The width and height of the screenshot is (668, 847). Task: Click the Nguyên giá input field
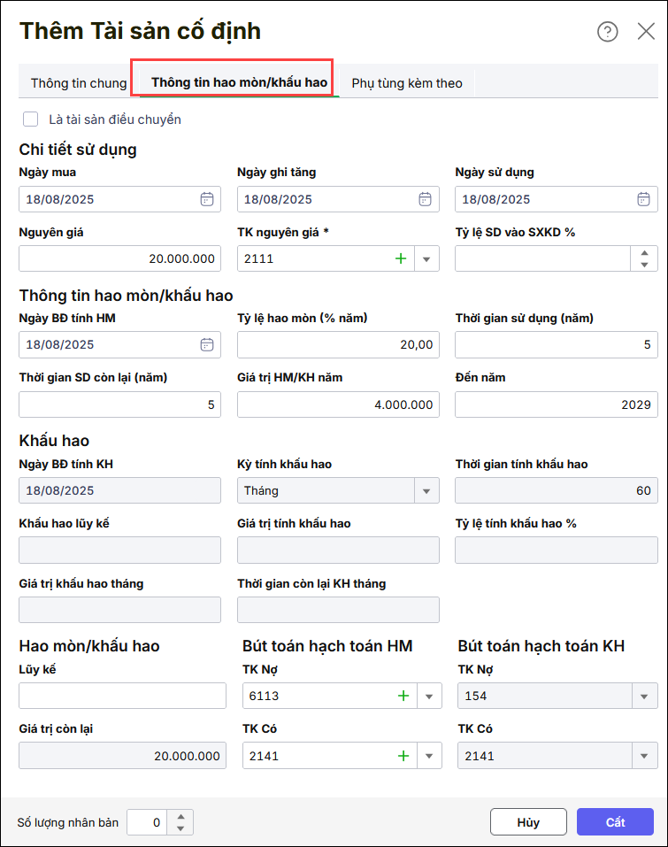(119, 258)
